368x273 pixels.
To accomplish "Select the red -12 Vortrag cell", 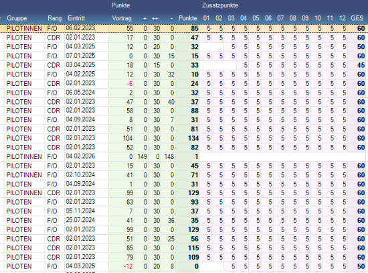I will pyautogui.click(x=121, y=266).
